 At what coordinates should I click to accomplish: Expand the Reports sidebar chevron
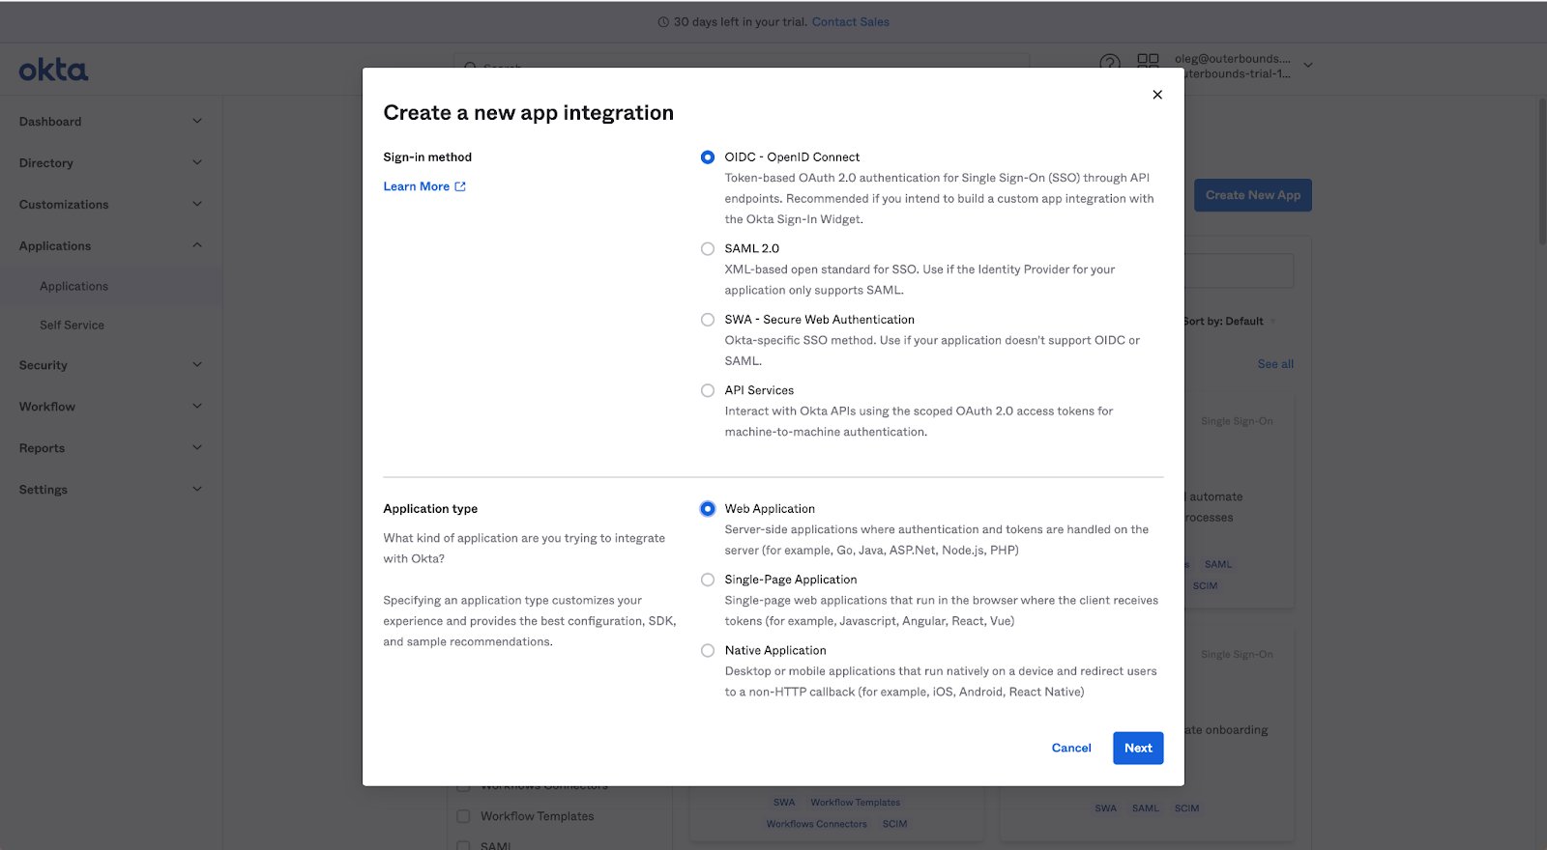coord(197,448)
